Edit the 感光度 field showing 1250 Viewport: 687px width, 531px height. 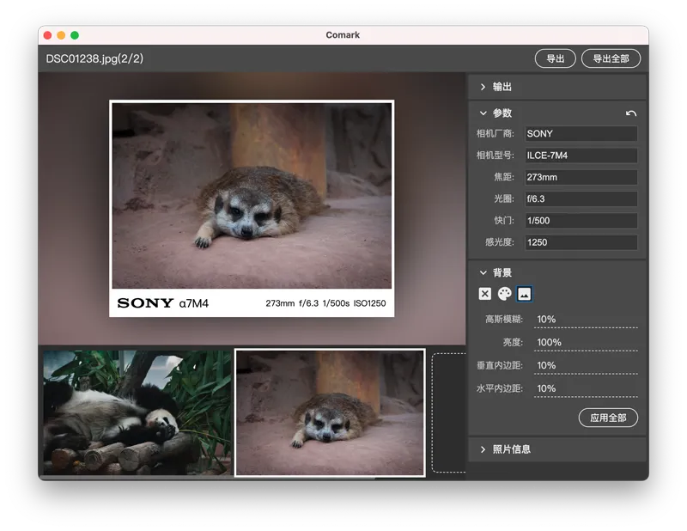[581, 242]
